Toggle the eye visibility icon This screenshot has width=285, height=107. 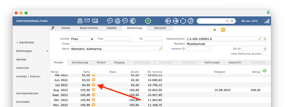(x=215, y=30)
